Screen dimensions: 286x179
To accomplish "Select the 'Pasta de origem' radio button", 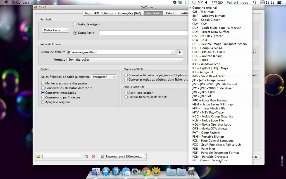I will click(x=75, y=24).
